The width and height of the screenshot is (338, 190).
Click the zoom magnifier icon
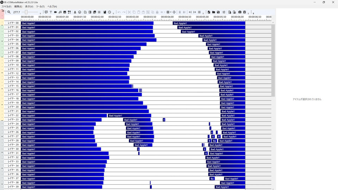tap(9, 12)
